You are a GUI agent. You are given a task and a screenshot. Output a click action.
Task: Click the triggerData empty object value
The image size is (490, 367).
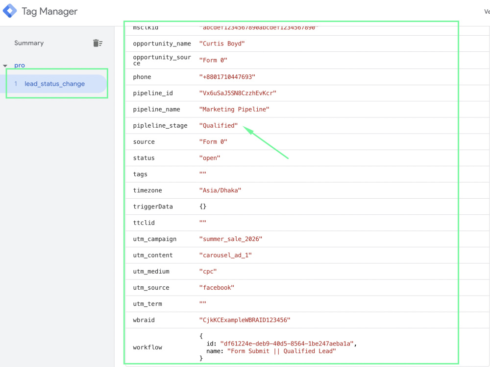click(203, 206)
